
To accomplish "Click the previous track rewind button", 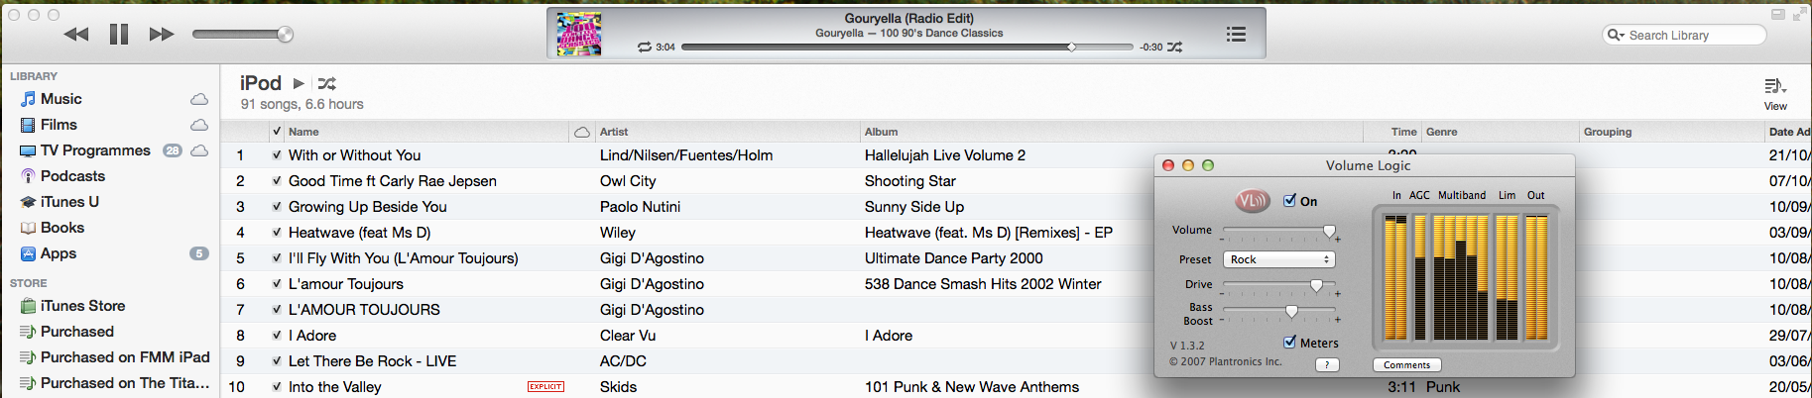I will [x=76, y=35].
